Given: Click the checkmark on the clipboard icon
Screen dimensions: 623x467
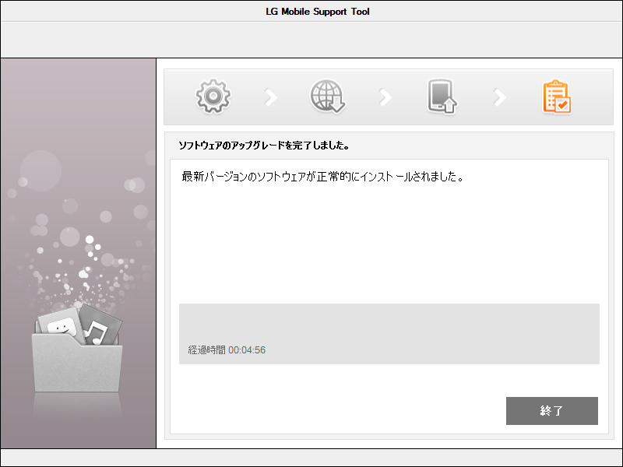Looking at the screenshot, I should 562,104.
